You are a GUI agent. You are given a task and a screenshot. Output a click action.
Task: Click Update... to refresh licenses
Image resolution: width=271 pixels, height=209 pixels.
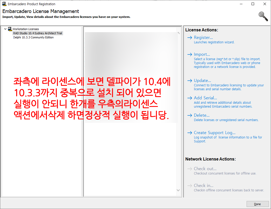[202, 81]
